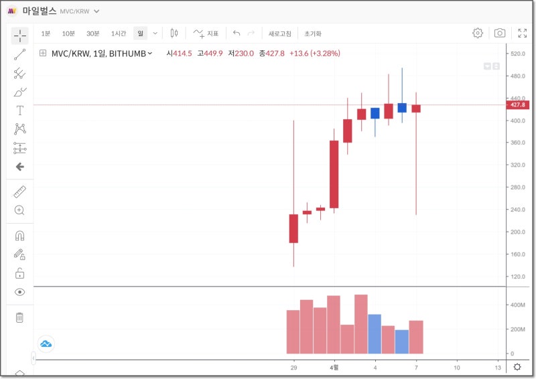Open chart settings gear icon
The height and width of the screenshot is (379, 536).
coord(478,33)
